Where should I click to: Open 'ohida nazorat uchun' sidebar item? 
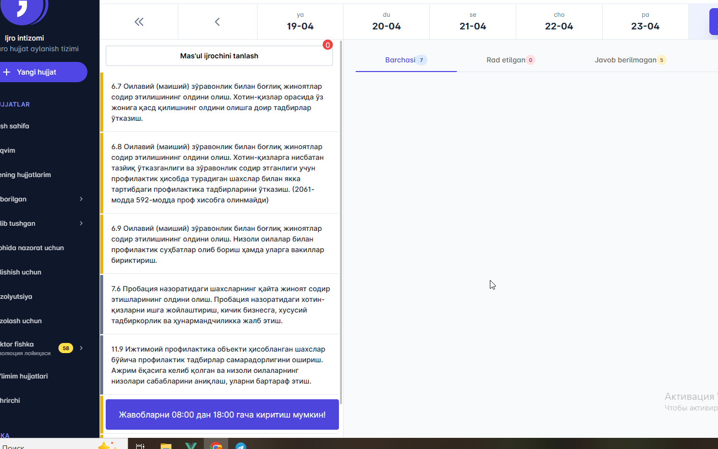point(32,248)
